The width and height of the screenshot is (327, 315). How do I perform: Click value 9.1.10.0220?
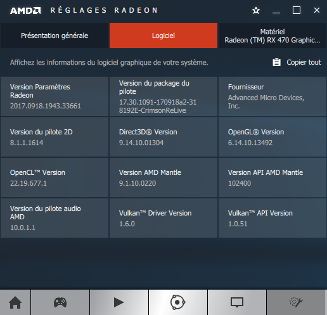pyautogui.click(x=138, y=183)
